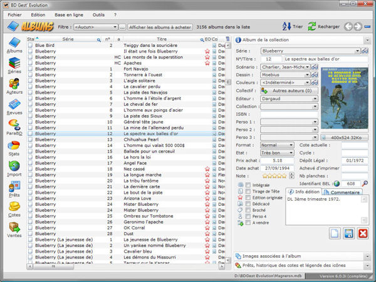This screenshot has width=376, height=282.
Task: Click the magnifier next to Identifiant BEL
Action: 365,183
